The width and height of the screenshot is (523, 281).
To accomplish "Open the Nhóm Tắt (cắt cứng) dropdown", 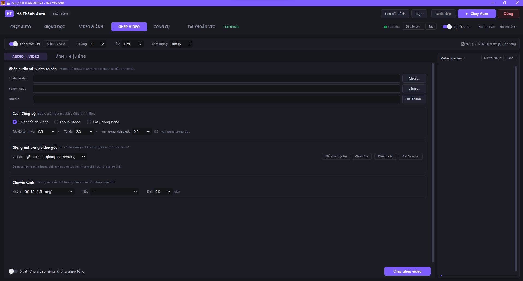I will coord(49,192).
